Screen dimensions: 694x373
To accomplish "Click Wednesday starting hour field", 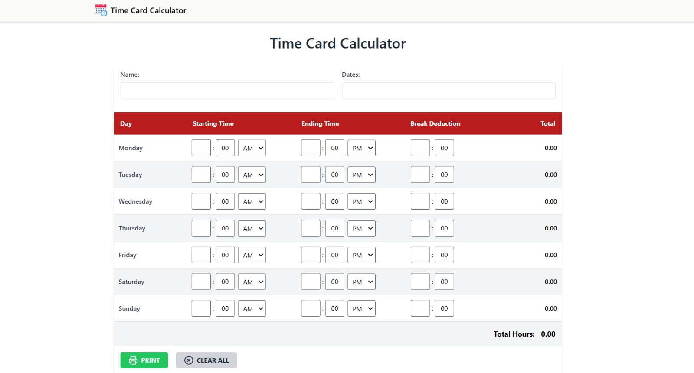I will point(201,201).
